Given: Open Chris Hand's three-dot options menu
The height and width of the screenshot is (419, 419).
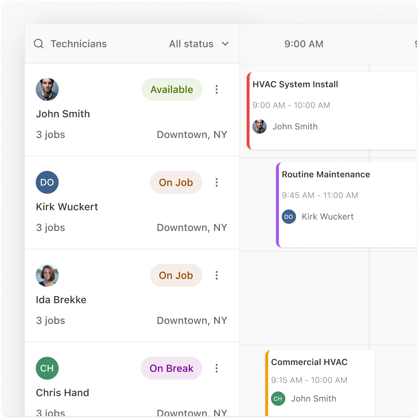Looking at the screenshot, I should pos(217,368).
